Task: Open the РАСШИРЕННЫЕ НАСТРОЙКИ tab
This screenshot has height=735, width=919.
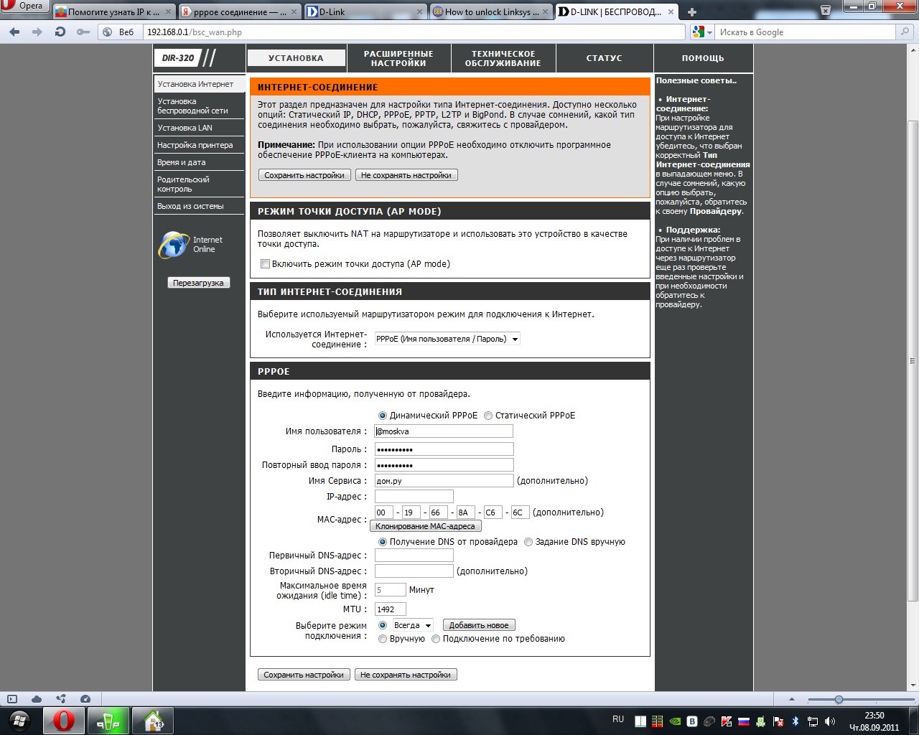Action: tap(398, 58)
